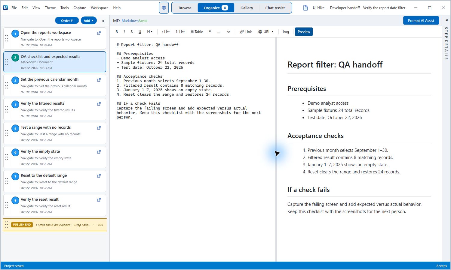Click the document icon in the title bar
This screenshot has height=270, width=451.
click(305, 8)
